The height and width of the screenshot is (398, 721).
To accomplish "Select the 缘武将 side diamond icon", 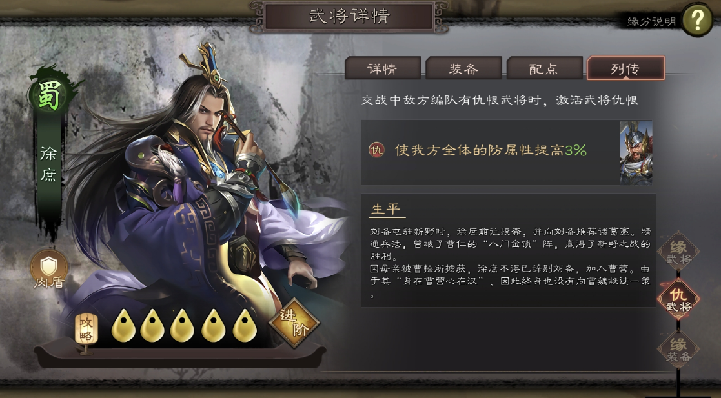I will coord(678,252).
